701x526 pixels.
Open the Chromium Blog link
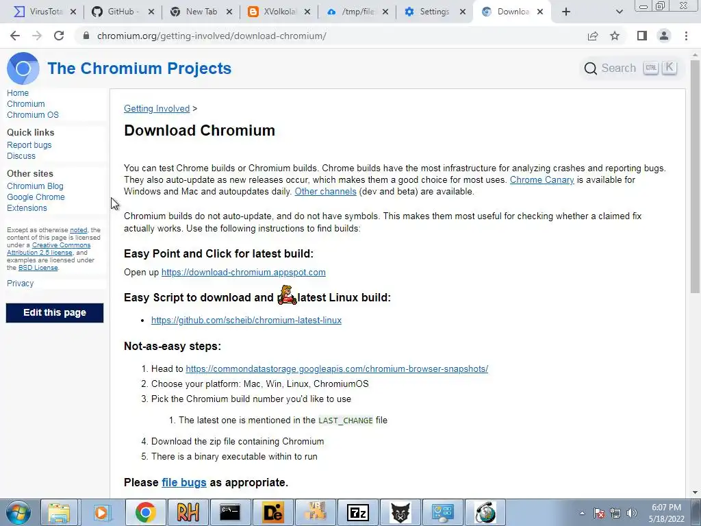35,186
